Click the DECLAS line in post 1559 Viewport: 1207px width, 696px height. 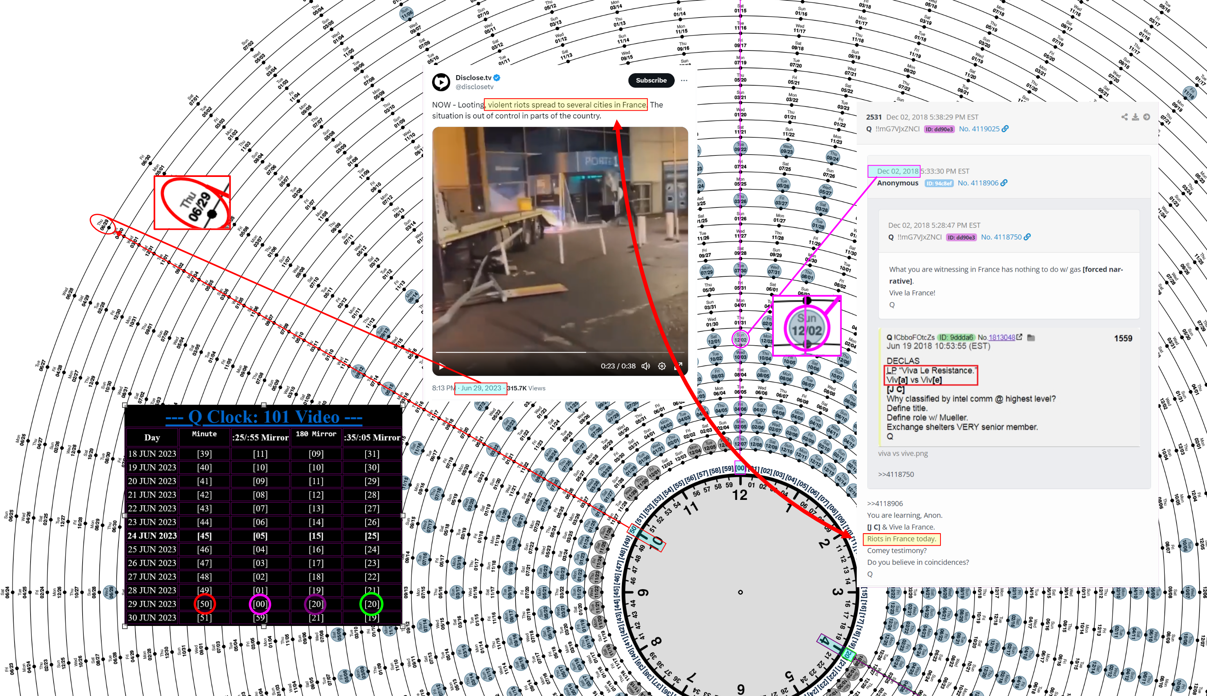[903, 361]
